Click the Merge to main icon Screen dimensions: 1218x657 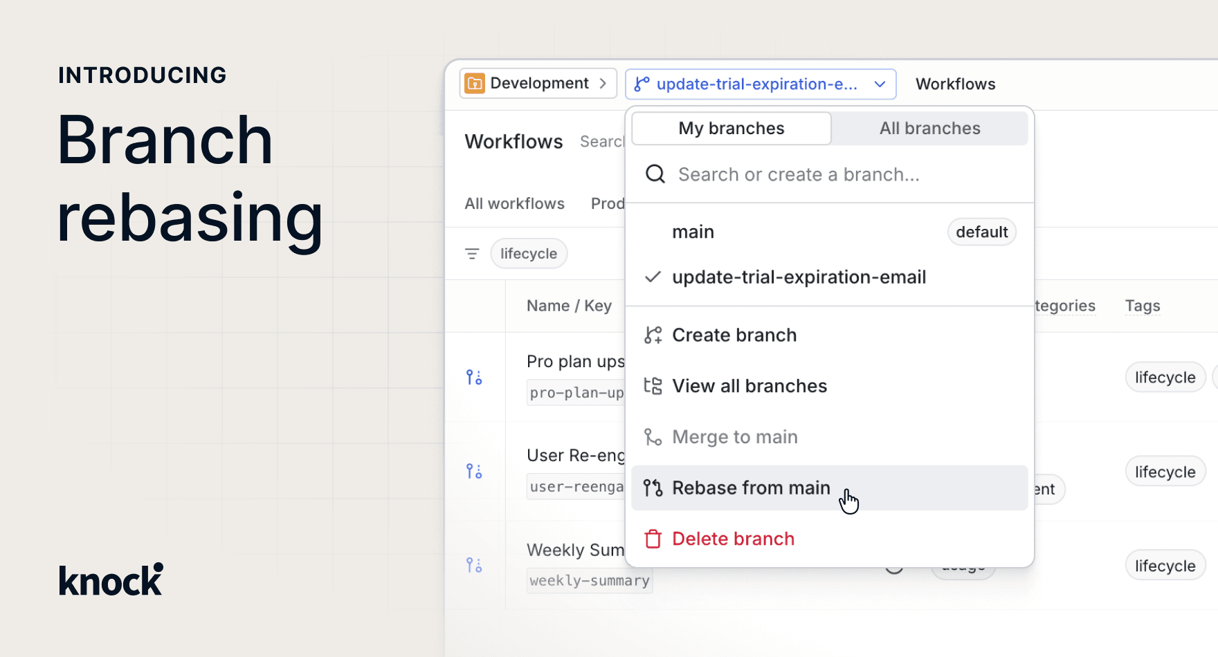point(653,437)
